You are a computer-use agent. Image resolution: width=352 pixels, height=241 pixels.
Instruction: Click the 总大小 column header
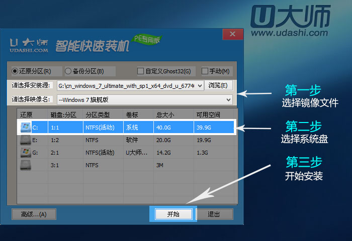coord(173,114)
